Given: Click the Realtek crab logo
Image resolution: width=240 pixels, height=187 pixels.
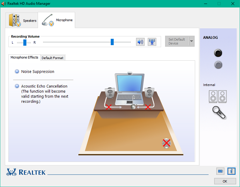Looking at the screenshot, I should point(11,172).
